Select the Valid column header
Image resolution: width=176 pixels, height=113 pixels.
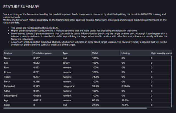pos(106,53)
